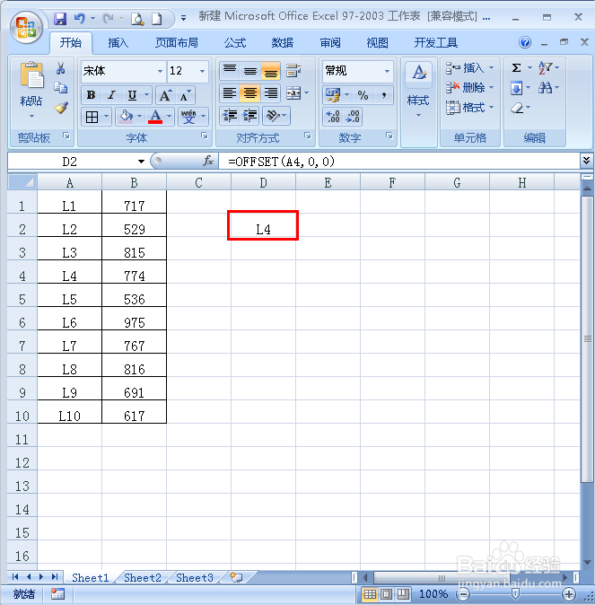Center cell text horizontally
Image resolution: width=595 pixels, height=605 pixels.
250,93
